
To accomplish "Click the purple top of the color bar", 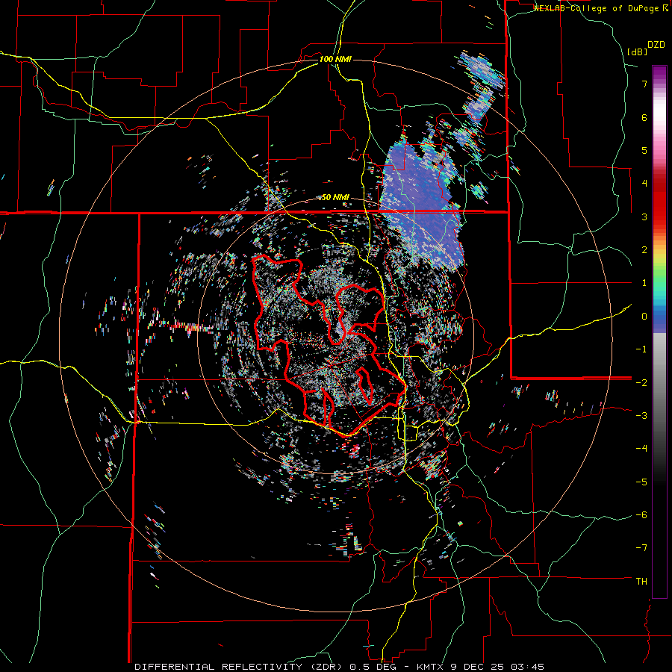I will point(659,73).
